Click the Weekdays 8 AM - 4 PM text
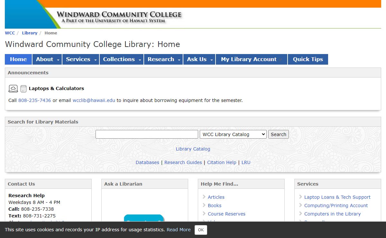 pyautogui.click(x=34, y=202)
